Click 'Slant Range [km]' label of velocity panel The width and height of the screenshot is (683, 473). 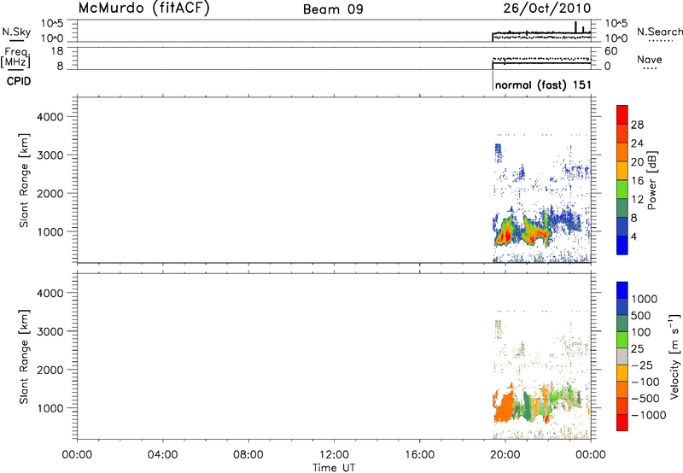(x=24, y=357)
